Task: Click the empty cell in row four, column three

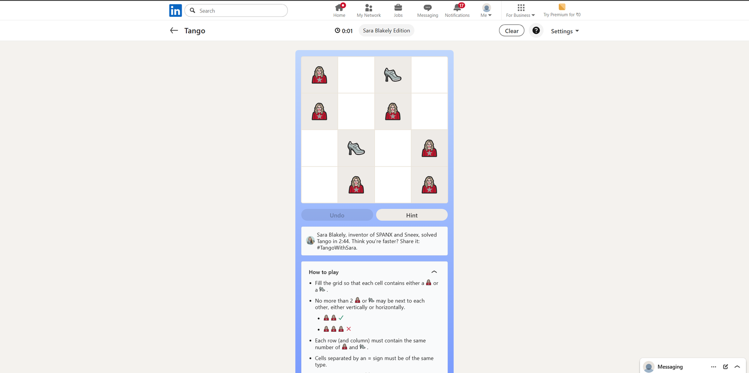Action: pyautogui.click(x=393, y=185)
